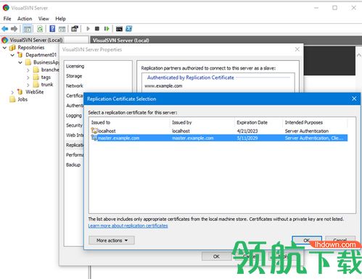Open the File menu
This screenshot has height=279, width=362.
(7, 19)
